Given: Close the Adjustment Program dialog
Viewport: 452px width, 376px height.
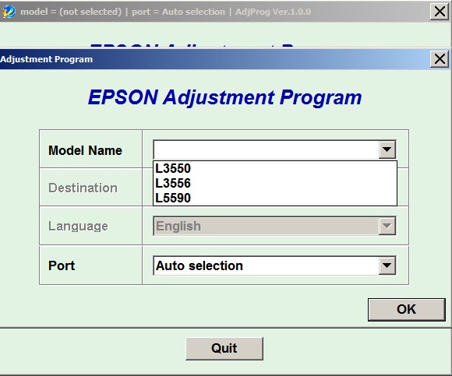Looking at the screenshot, I should pyautogui.click(x=440, y=59).
